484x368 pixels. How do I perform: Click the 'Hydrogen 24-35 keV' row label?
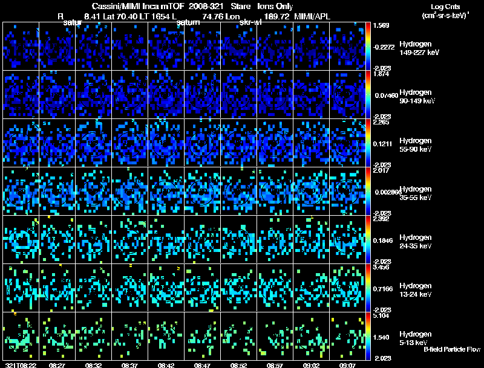click(x=416, y=242)
